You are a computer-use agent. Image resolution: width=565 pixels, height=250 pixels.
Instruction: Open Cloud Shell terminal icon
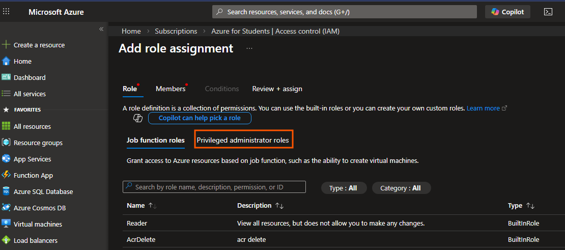coord(548,12)
